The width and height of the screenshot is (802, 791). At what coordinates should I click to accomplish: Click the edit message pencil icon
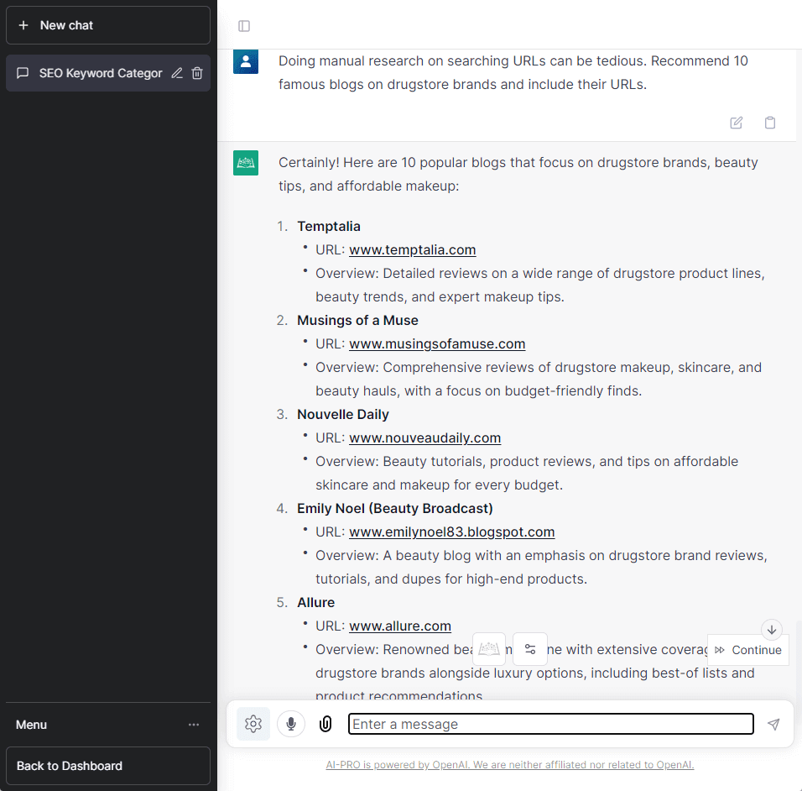[737, 123]
